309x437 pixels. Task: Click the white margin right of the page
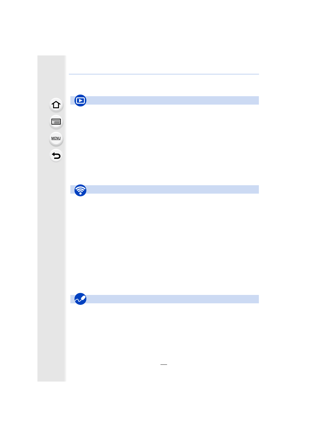tap(284, 210)
